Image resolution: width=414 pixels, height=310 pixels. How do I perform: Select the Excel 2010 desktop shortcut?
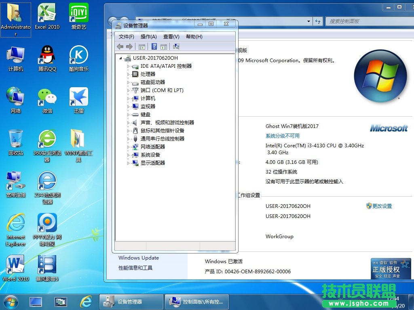click(x=47, y=17)
